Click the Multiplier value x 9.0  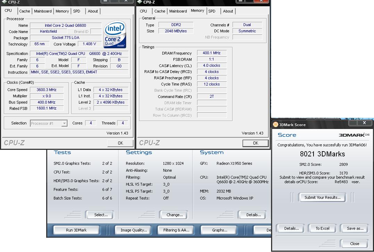(x=47, y=96)
